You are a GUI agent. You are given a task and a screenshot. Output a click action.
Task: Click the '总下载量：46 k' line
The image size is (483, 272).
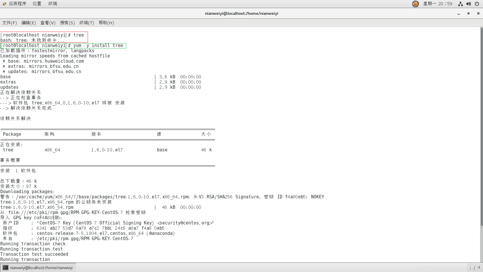[x=19, y=181]
